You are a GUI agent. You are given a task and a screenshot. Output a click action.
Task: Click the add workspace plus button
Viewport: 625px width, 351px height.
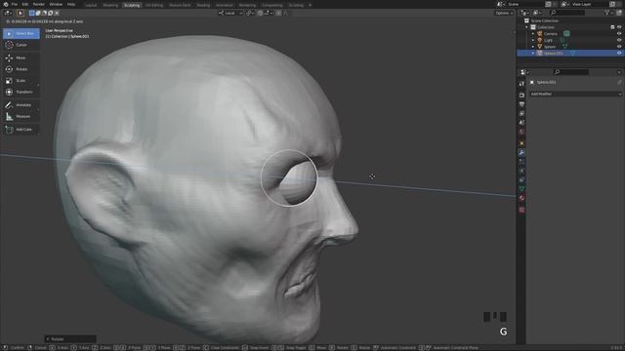click(311, 5)
